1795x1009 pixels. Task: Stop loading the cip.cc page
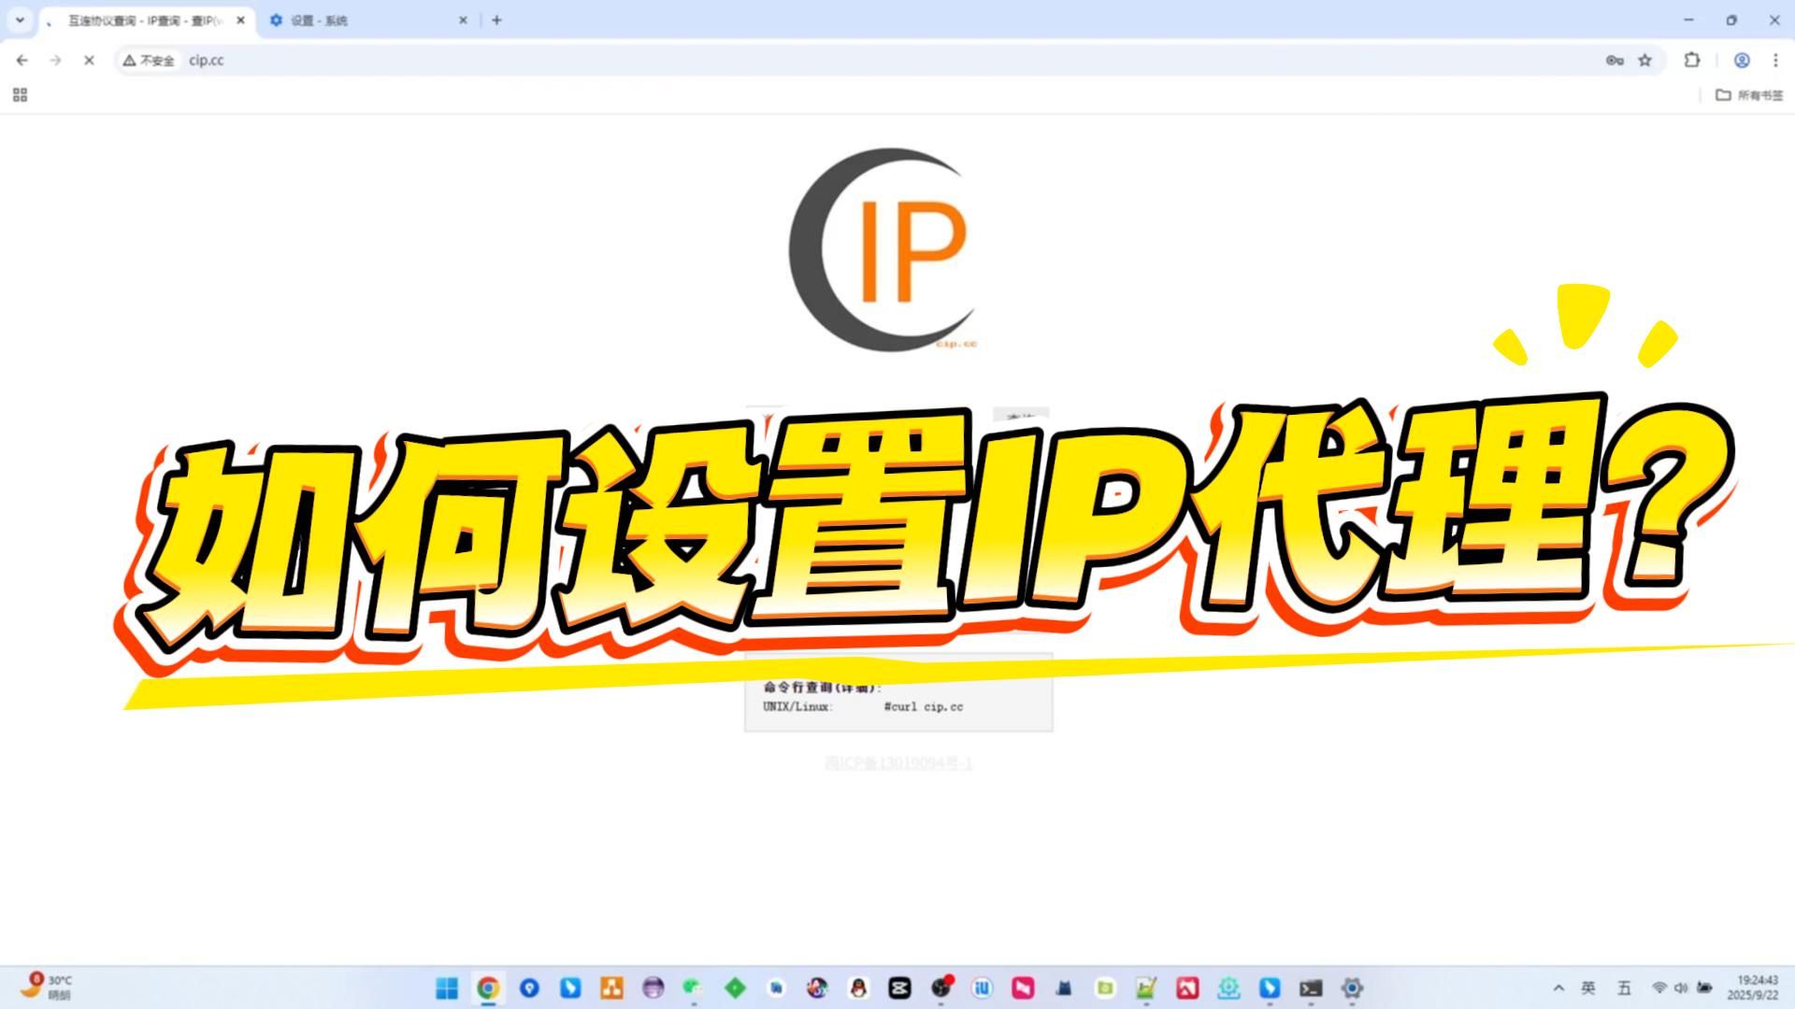tap(89, 60)
